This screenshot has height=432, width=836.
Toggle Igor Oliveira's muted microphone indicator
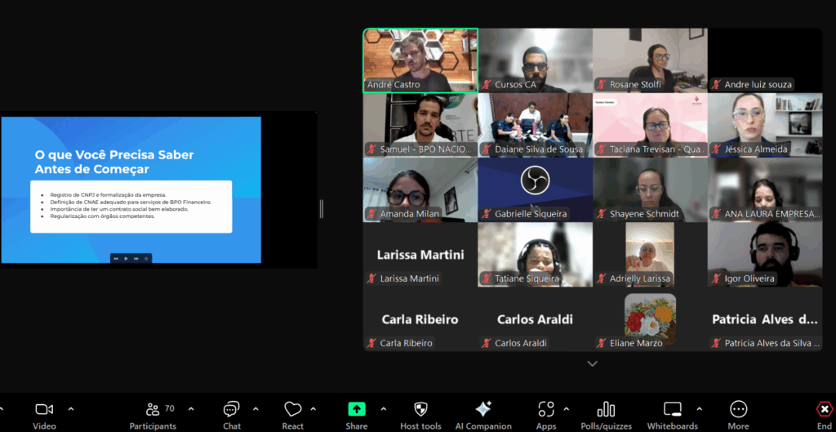tap(716, 279)
